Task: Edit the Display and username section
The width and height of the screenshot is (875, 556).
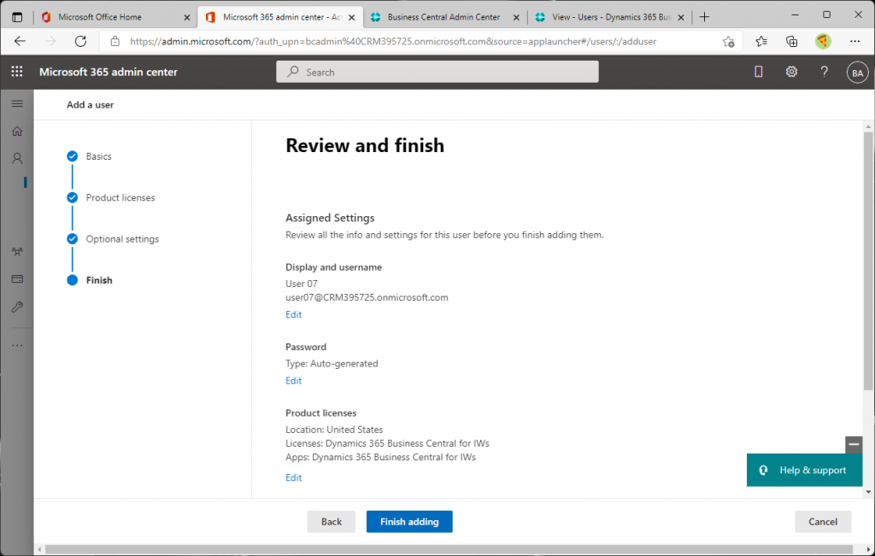Action: (294, 314)
